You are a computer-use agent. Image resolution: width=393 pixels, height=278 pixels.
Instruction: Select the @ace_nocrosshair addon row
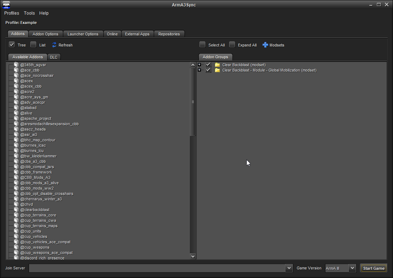[37, 75]
